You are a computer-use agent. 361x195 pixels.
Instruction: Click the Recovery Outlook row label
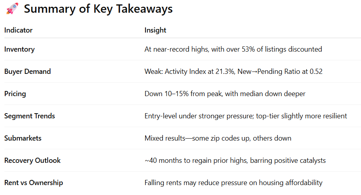click(x=32, y=160)
